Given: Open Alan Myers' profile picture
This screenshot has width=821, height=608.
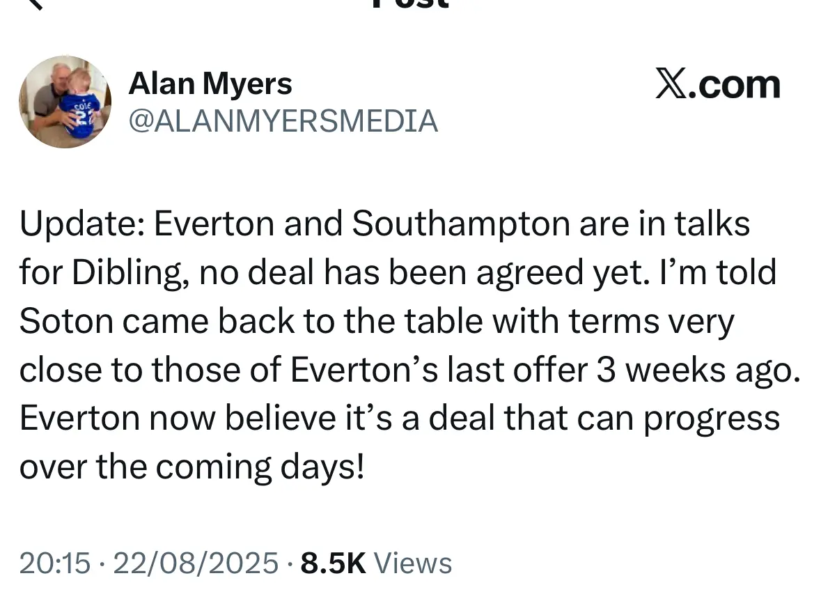Looking at the screenshot, I should point(65,102).
